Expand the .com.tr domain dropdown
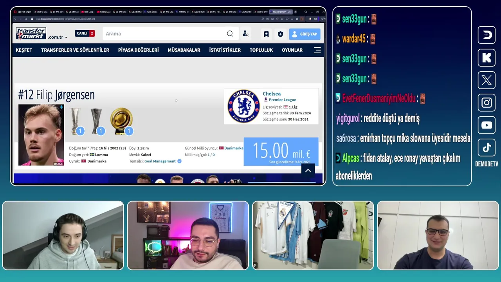 pyautogui.click(x=58, y=37)
